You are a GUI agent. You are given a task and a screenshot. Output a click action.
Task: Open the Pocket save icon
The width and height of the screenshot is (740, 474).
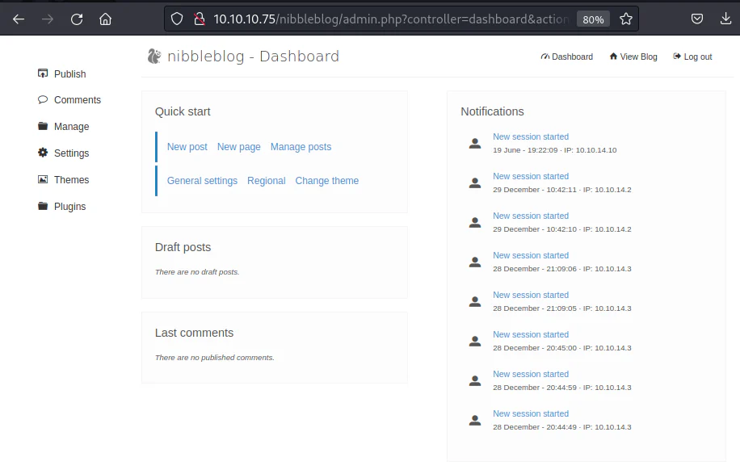(697, 19)
